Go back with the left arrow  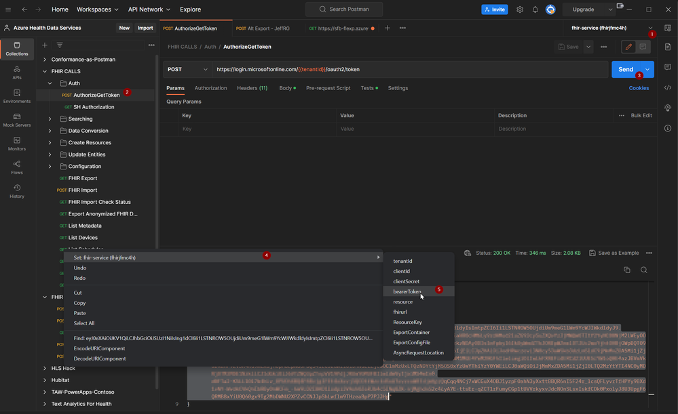pos(24,9)
